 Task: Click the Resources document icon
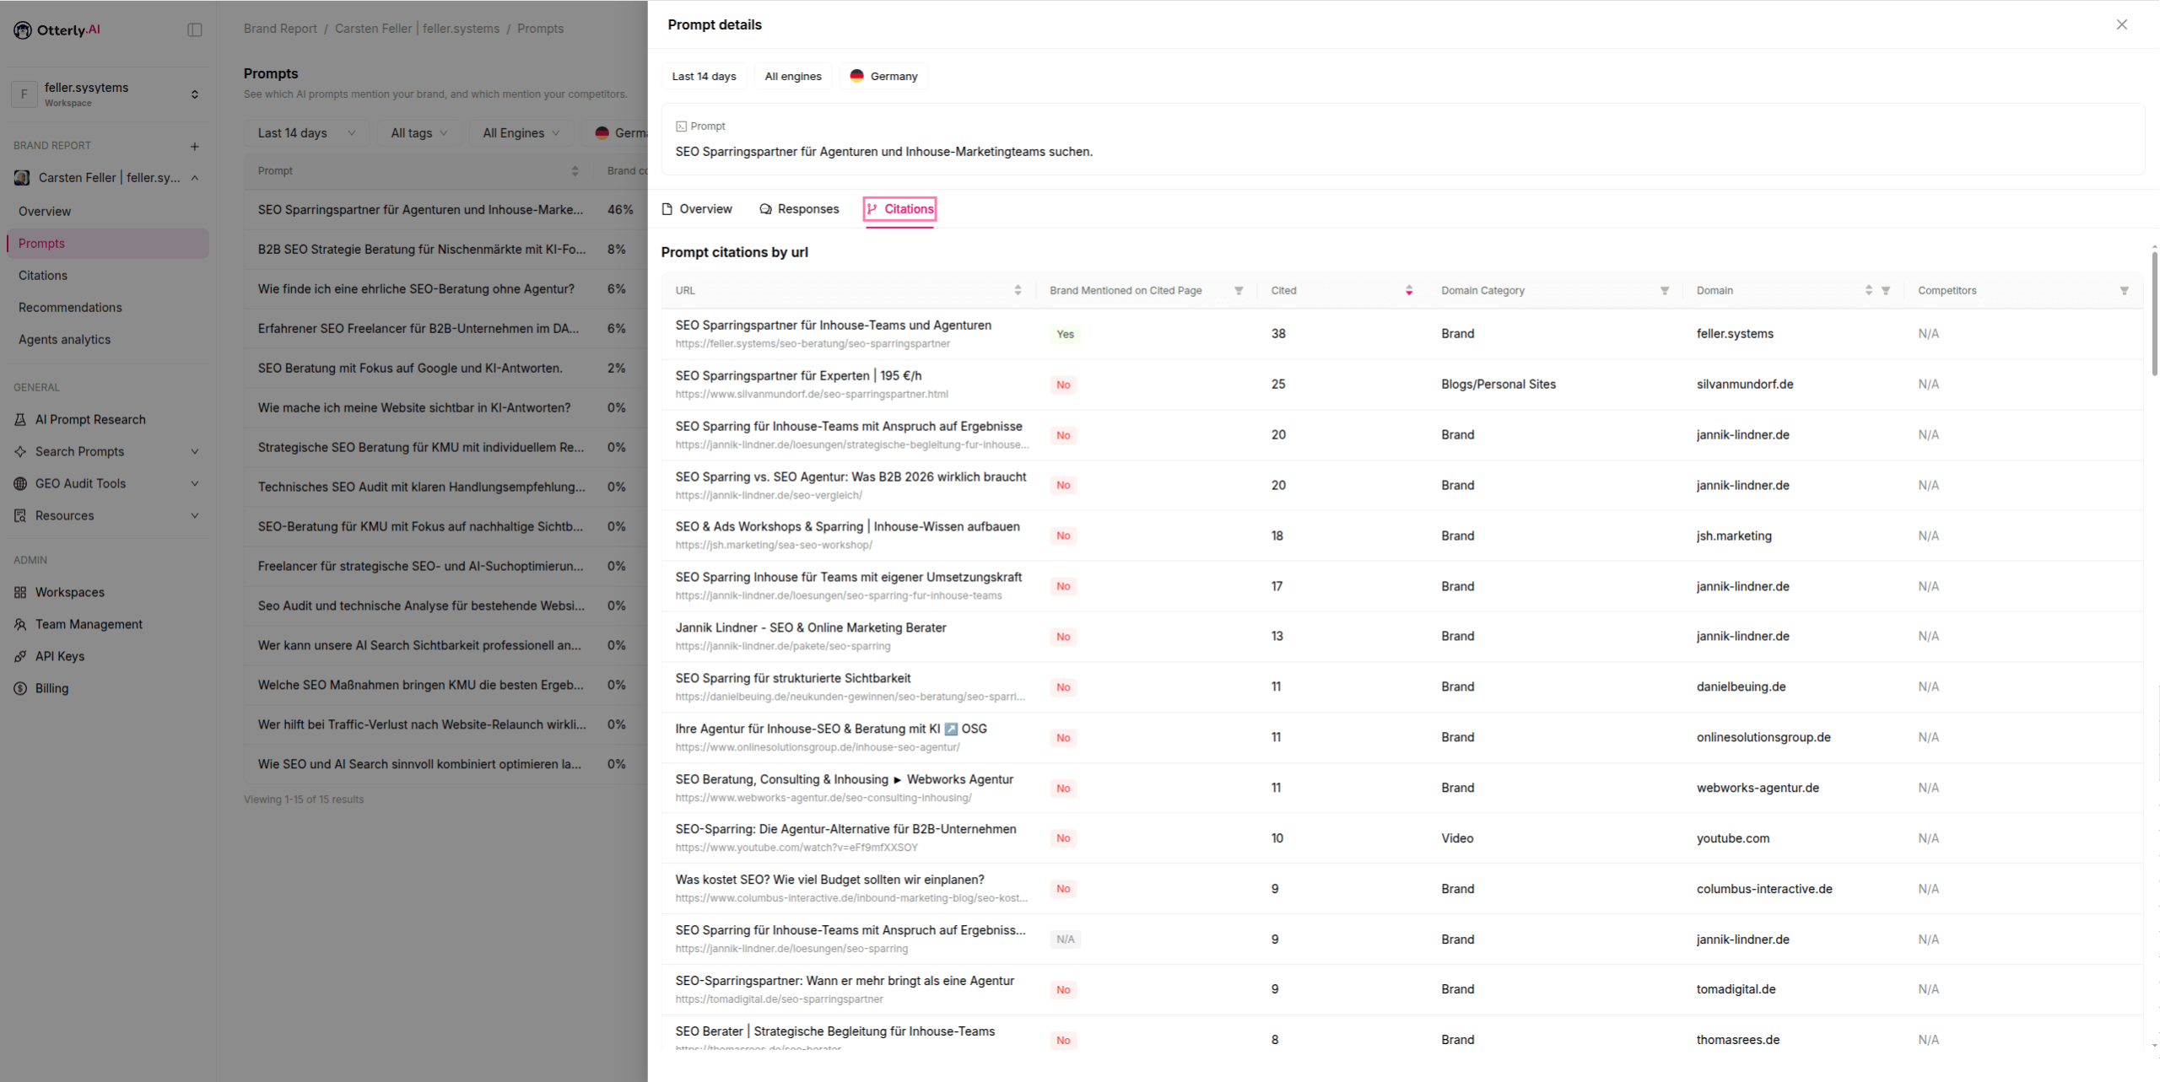click(x=20, y=516)
